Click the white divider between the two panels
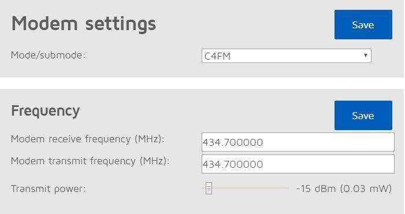Screen dimensions: 405x214 click(x=202, y=83)
